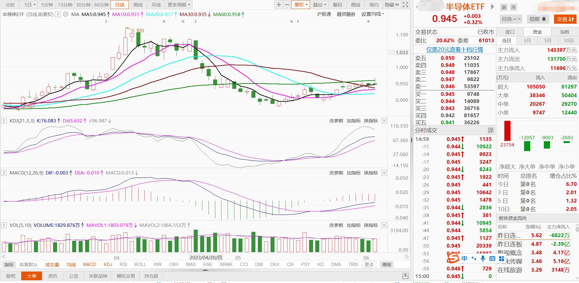This screenshot has height=283, width=579.
Task: Open the 仅需20元查看十档行情 link
Action: (455, 50)
